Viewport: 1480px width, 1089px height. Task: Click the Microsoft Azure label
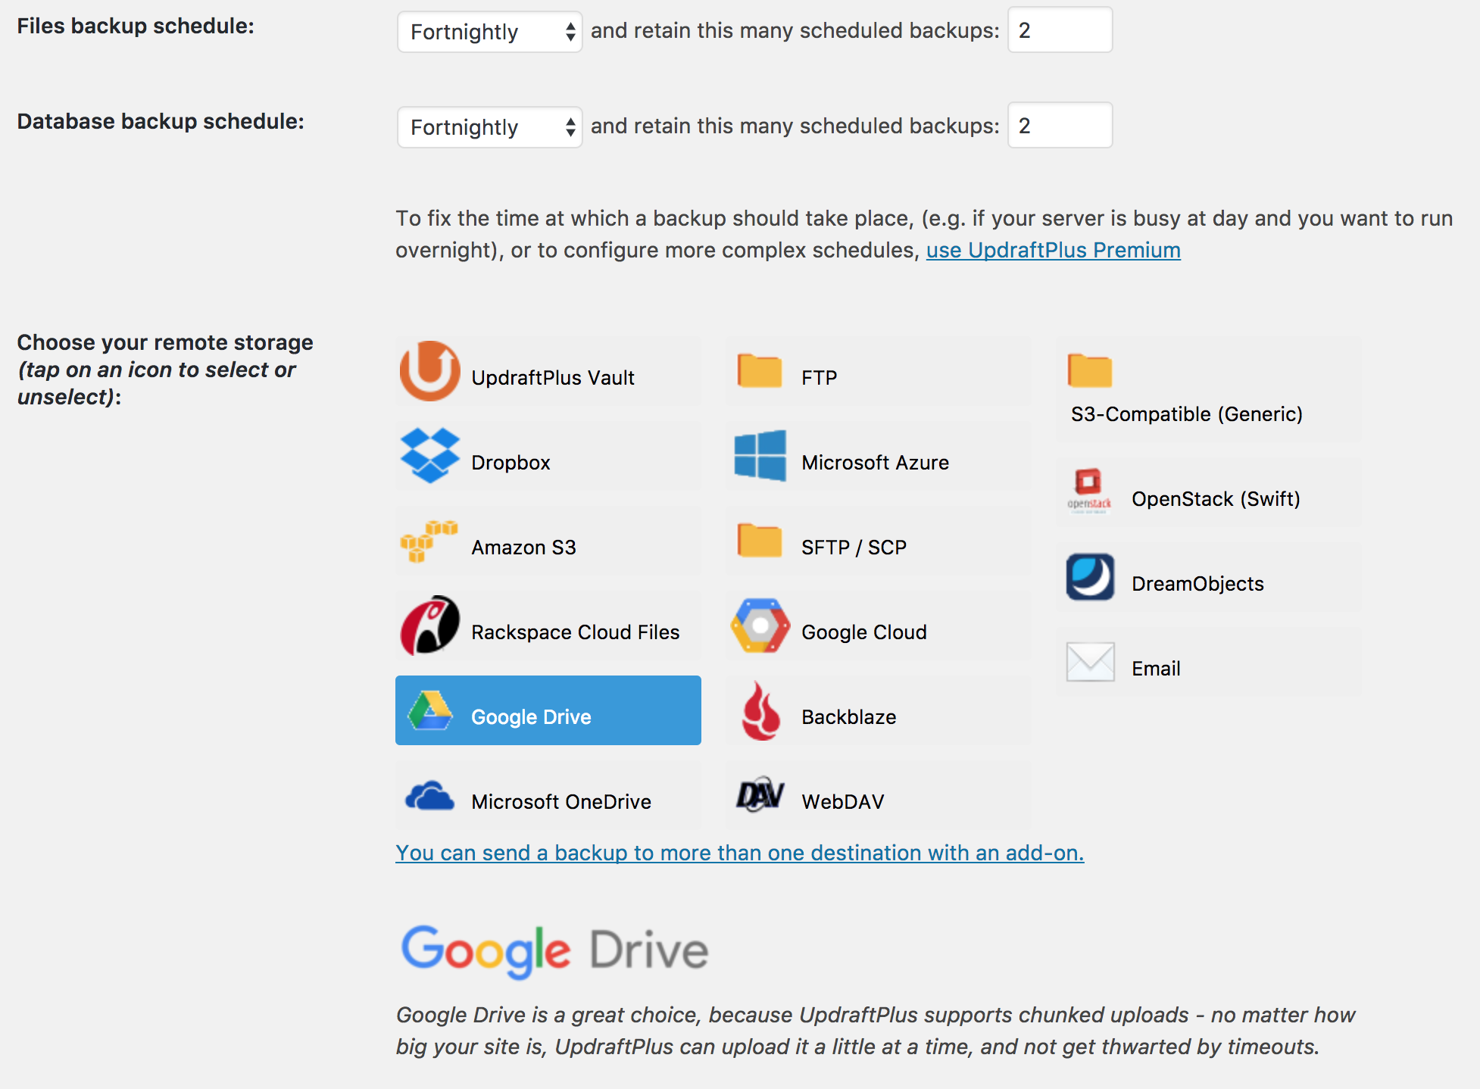click(x=875, y=463)
